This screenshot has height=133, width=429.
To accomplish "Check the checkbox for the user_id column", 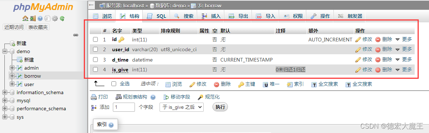I will 95,49.
